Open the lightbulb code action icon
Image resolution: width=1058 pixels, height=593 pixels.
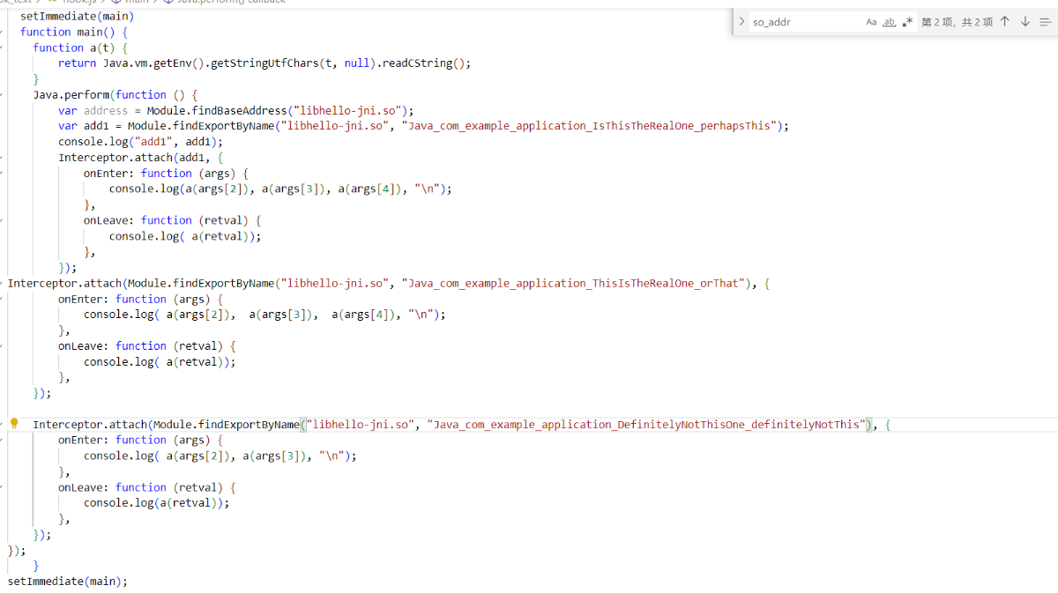[14, 424]
